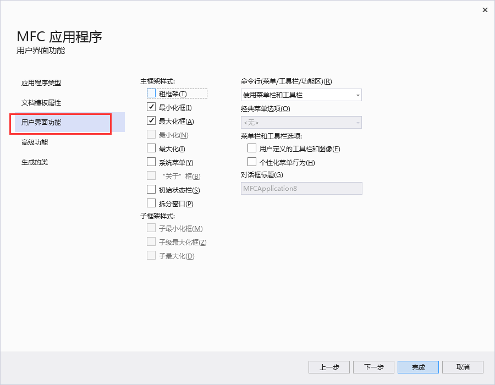
Task: Click the 上一步 button
Action: (x=329, y=367)
